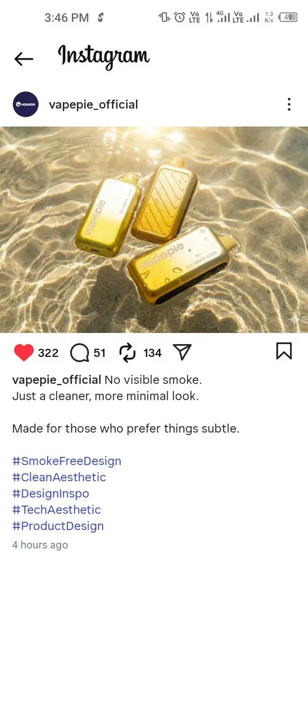This screenshot has height=701, width=308.
Task: Share the post with the paper plane icon
Action: pyautogui.click(x=182, y=352)
